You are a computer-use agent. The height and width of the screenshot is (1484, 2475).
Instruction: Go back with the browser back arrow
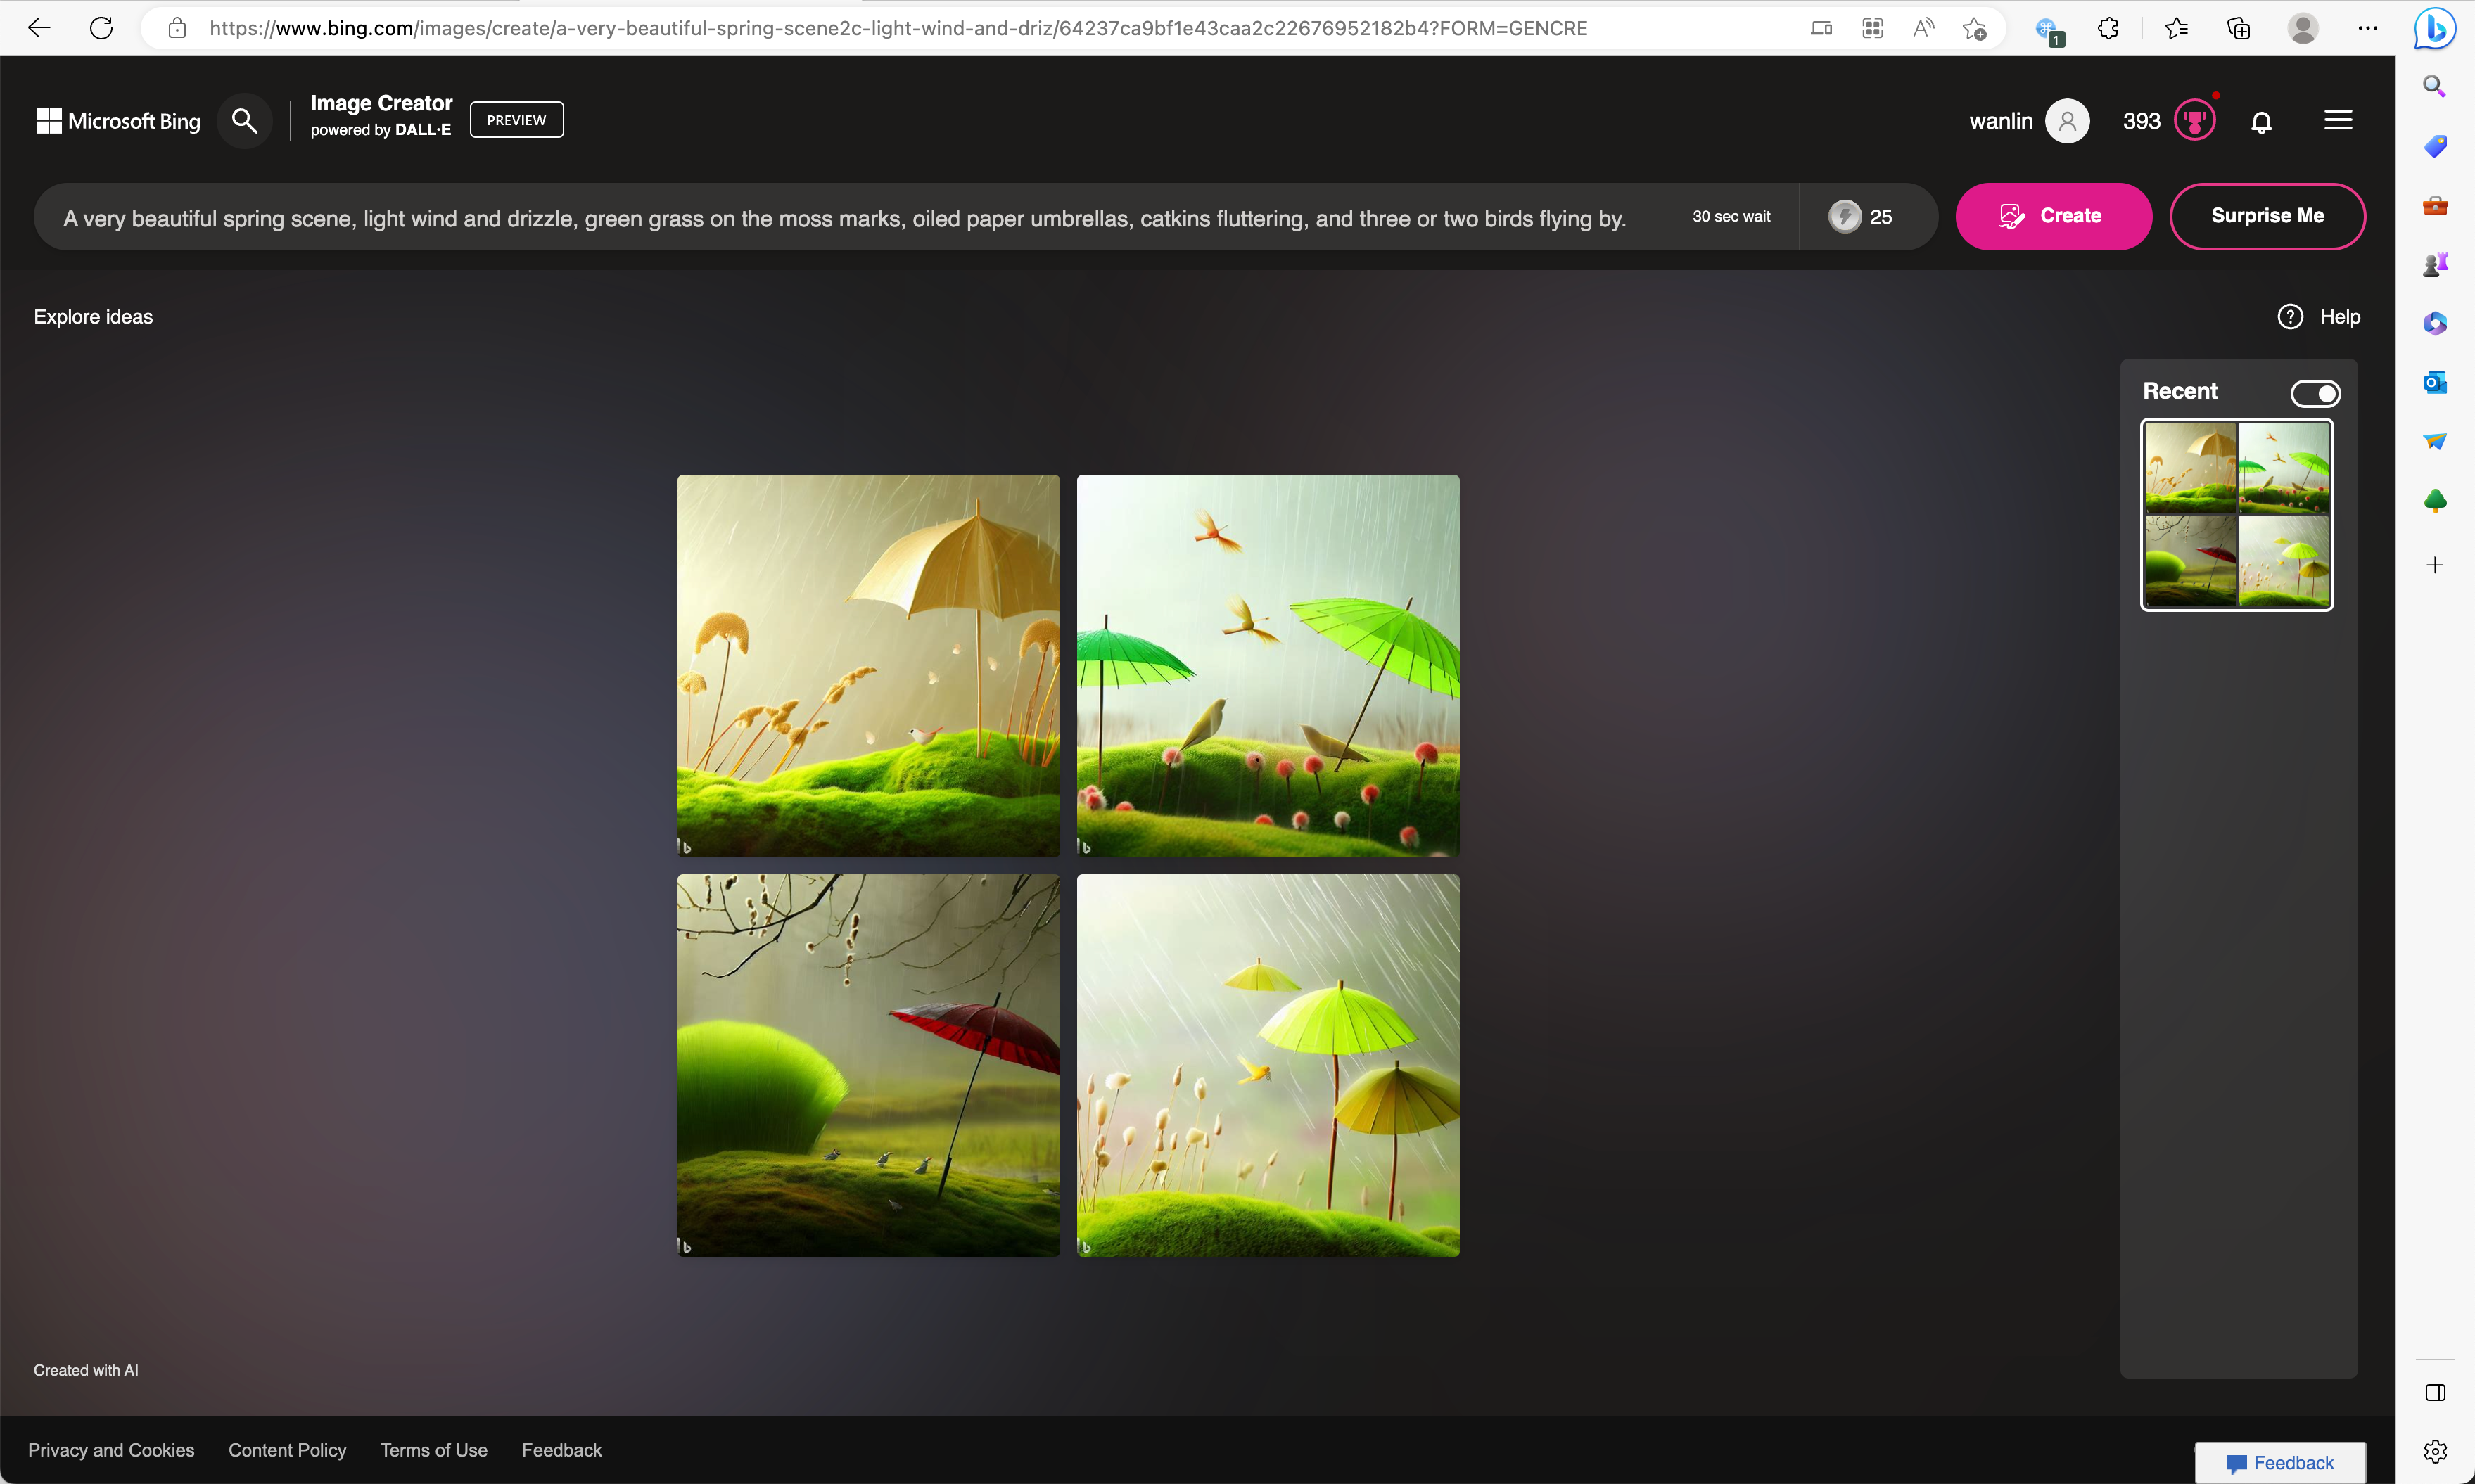38,28
